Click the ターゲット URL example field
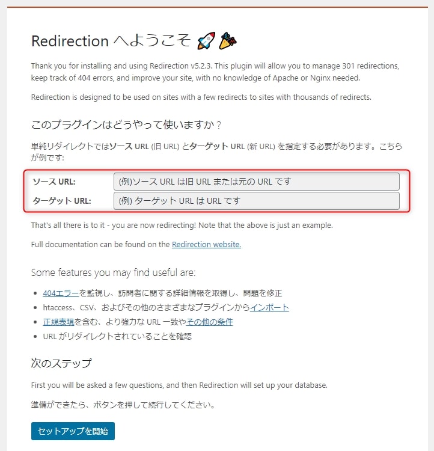The height and width of the screenshot is (451, 434). 256,201
